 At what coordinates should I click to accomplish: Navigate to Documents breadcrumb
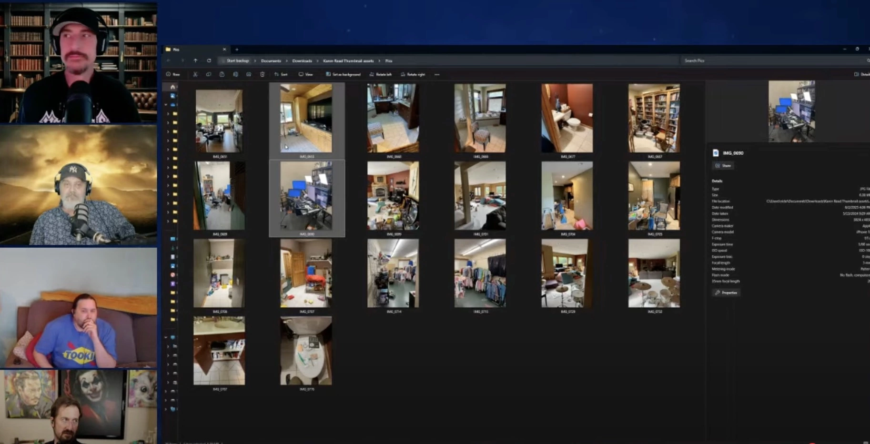(271, 61)
